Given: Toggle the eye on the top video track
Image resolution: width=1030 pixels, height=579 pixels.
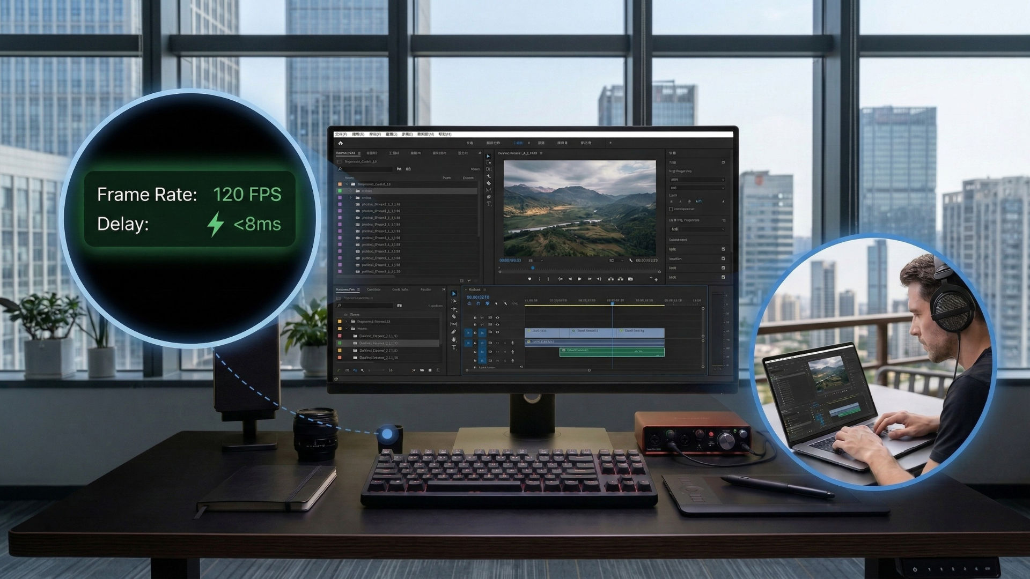Looking at the screenshot, I should 497,317.
